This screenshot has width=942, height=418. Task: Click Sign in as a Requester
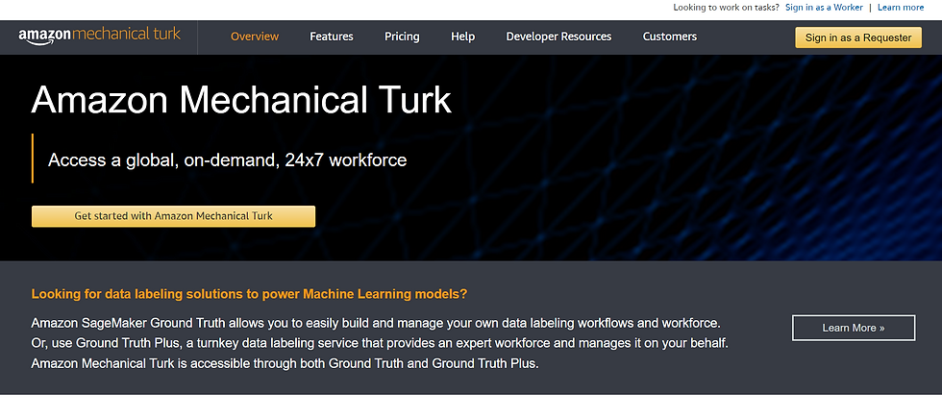coord(857,37)
